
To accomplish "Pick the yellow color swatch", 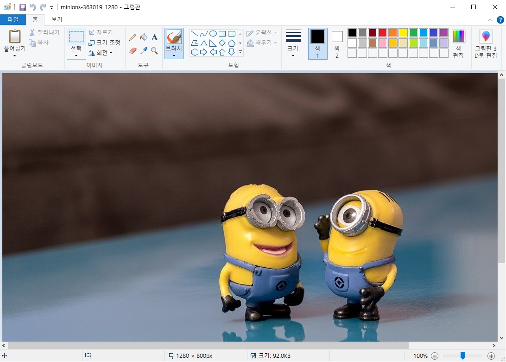I will coord(403,32).
